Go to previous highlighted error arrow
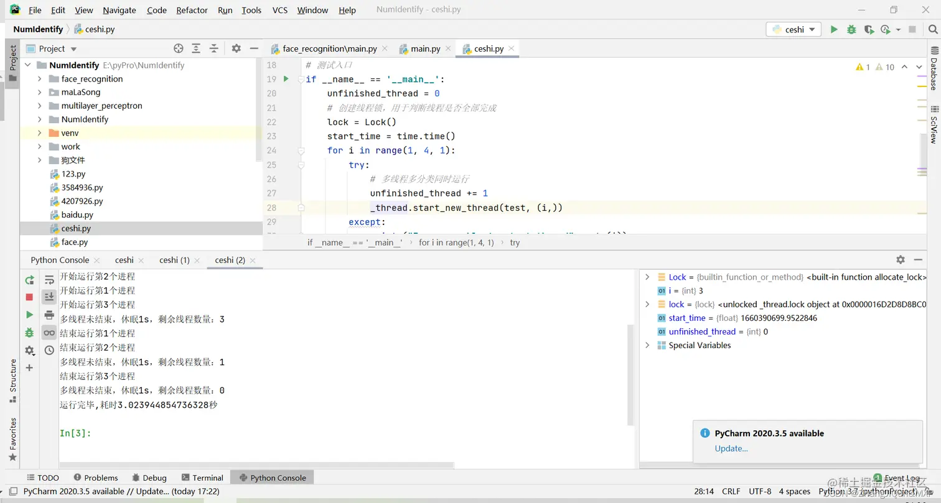The height and width of the screenshot is (503, 941). [904, 67]
